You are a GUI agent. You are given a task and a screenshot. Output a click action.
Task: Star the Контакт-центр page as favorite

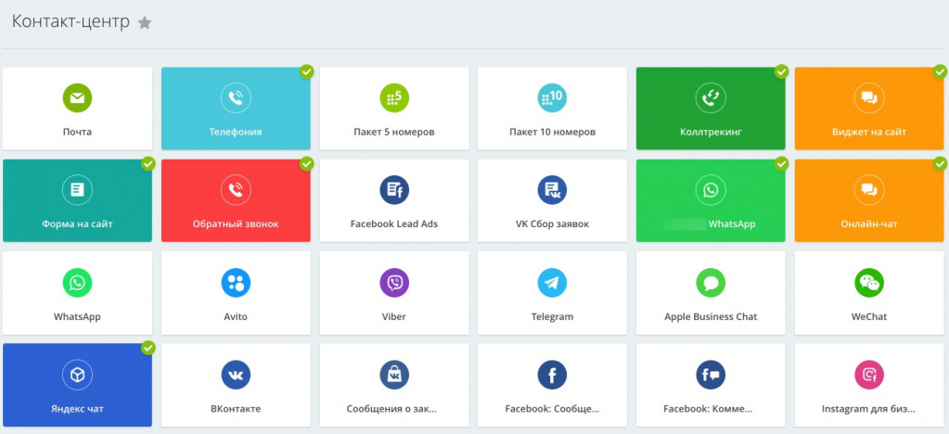pos(145,23)
